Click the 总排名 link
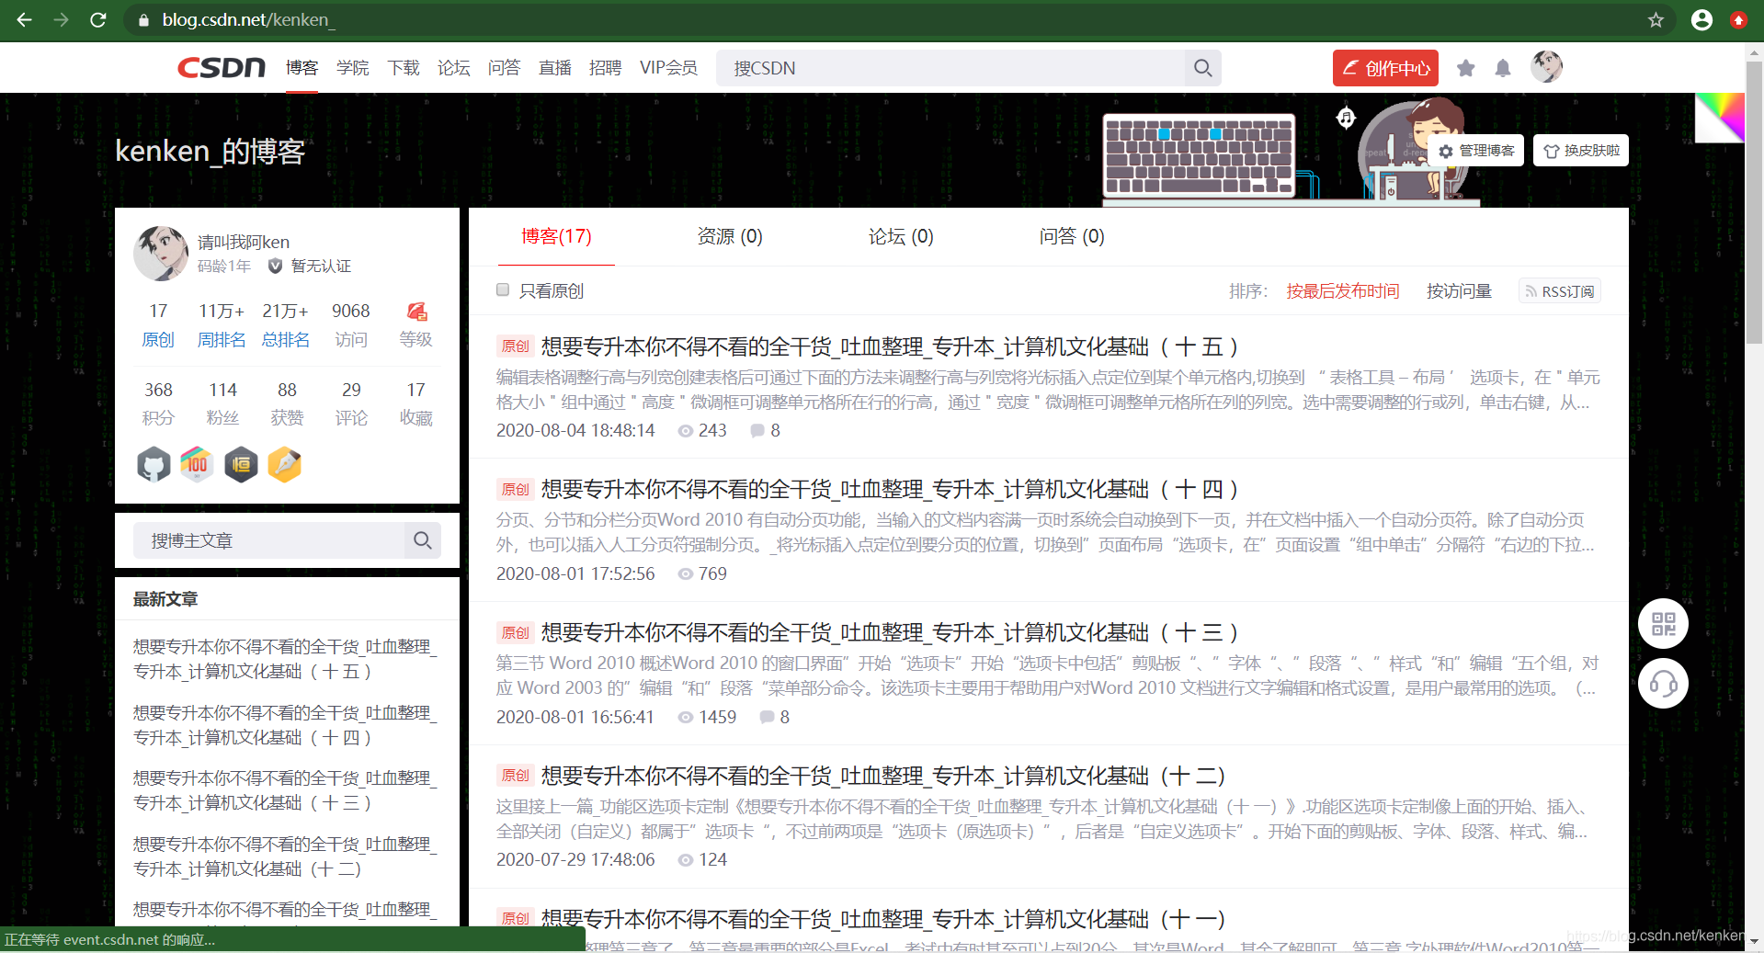This screenshot has width=1764, height=953. pos(286,339)
